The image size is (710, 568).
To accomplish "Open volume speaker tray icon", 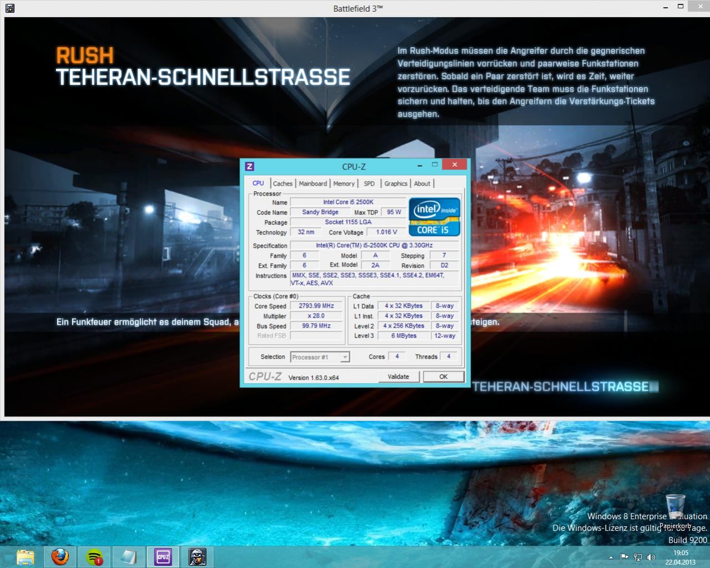I will click(651, 557).
